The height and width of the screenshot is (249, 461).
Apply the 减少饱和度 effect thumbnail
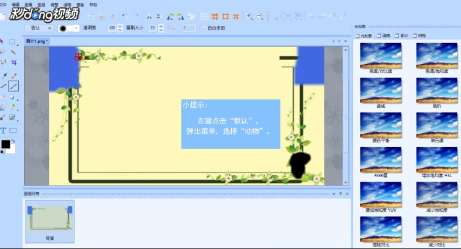[x=437, y=195]
